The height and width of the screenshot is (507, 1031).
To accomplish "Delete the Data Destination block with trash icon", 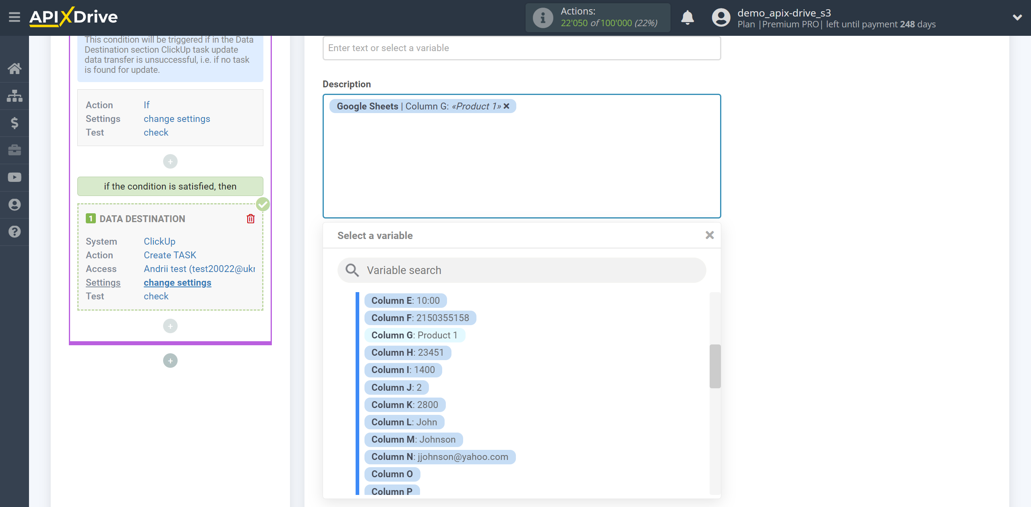I will tap(251, 218).
